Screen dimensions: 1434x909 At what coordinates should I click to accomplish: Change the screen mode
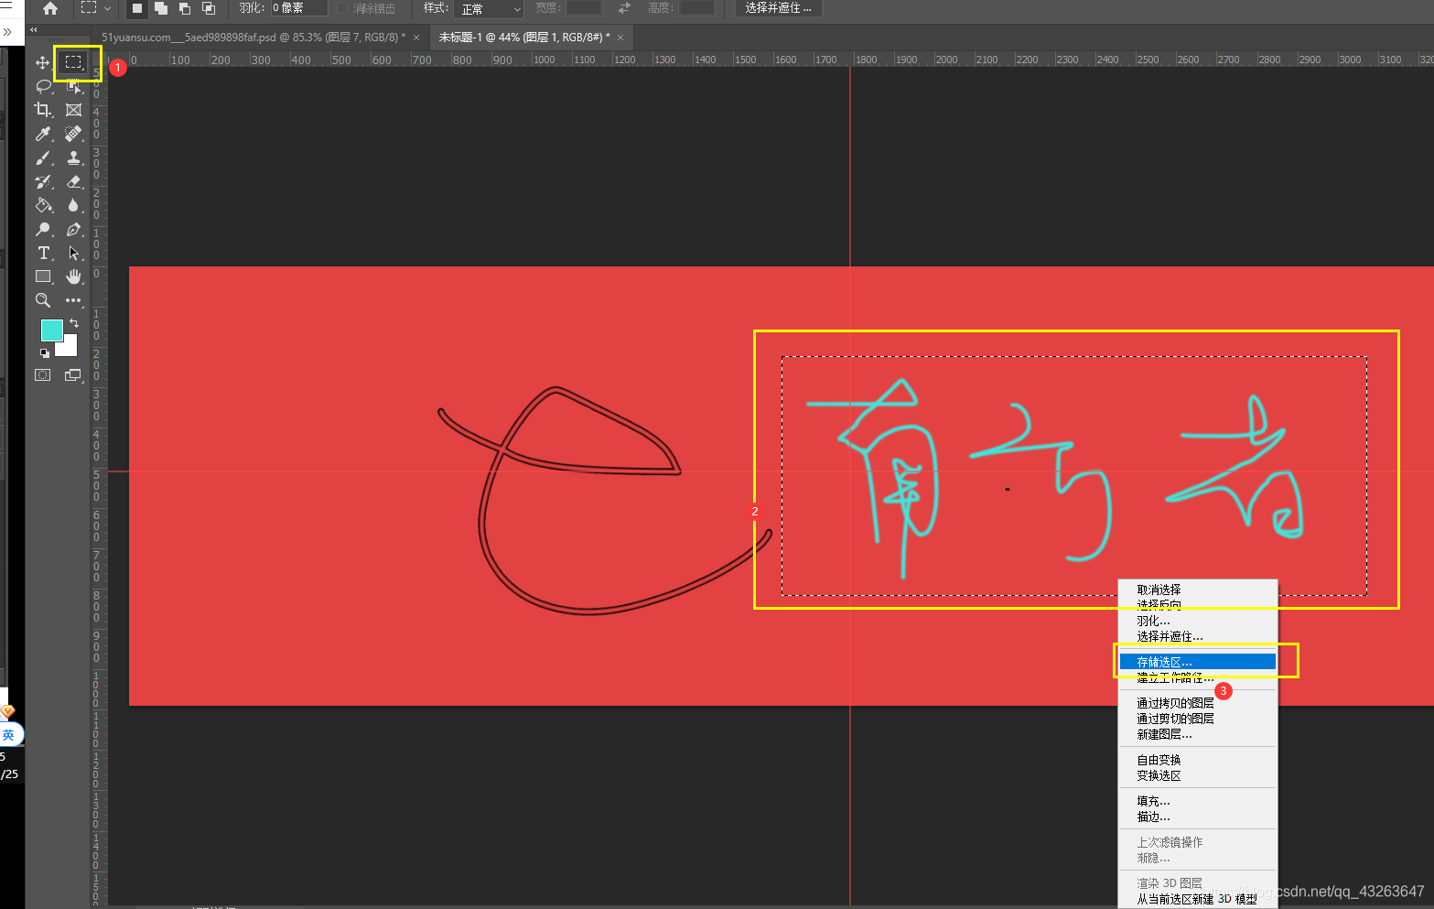[x=73, y=375]
